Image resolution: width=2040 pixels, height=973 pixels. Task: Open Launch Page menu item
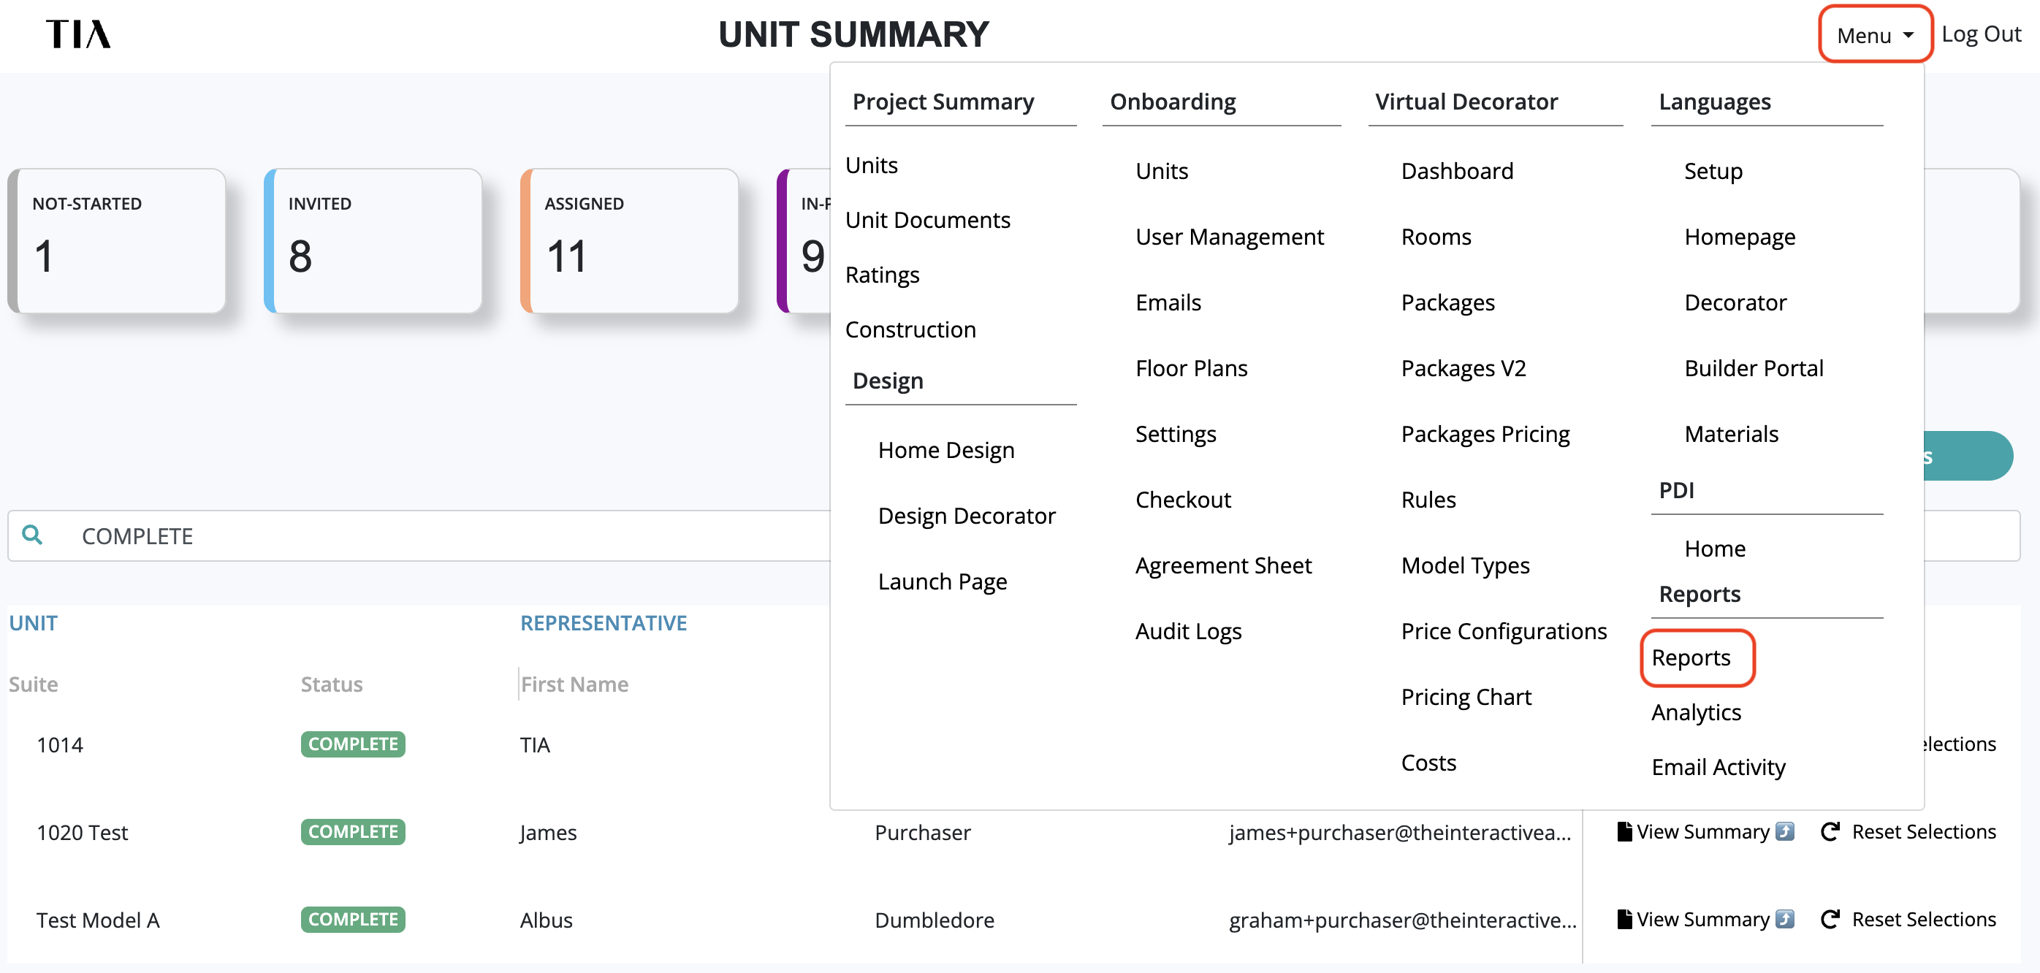[x=942, y=581]
